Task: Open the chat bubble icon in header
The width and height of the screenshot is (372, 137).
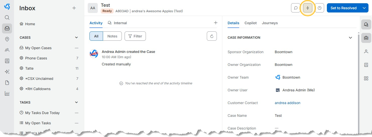Action: click(296, 8)
